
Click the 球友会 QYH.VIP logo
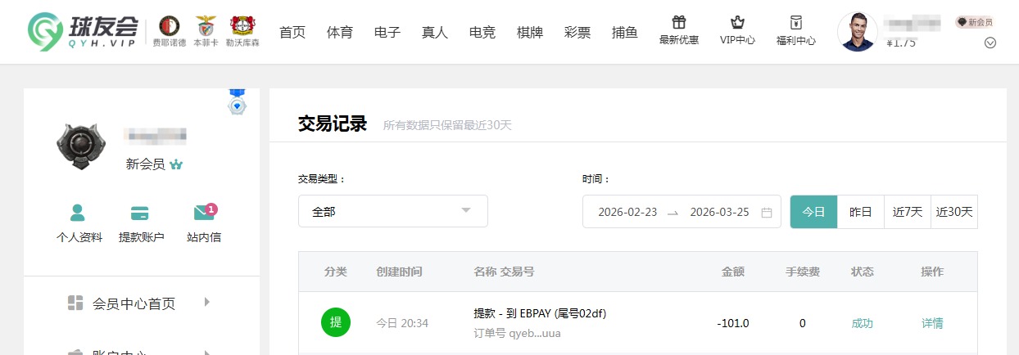click(83, 32)
